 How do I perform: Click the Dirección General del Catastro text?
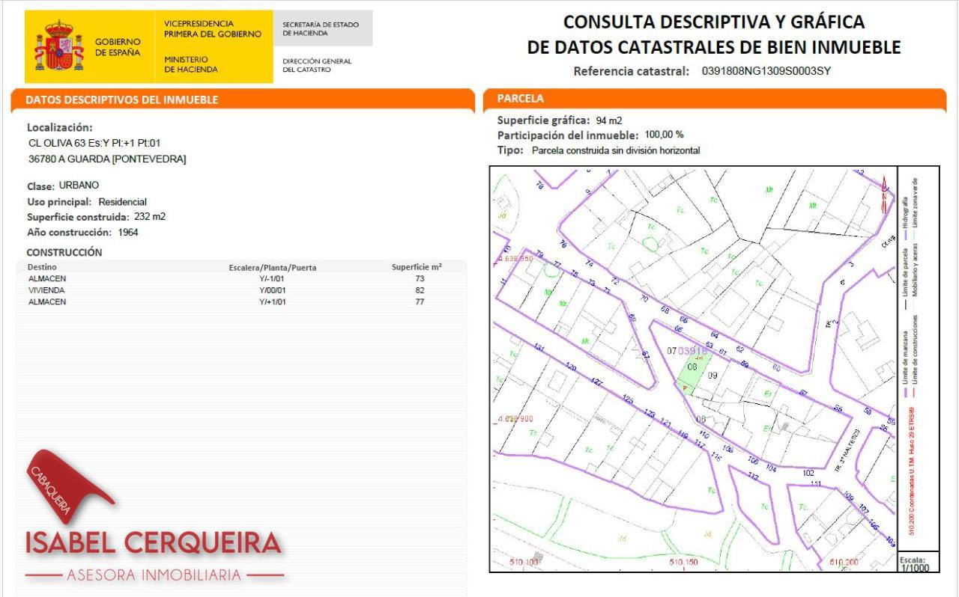(317, 65)
